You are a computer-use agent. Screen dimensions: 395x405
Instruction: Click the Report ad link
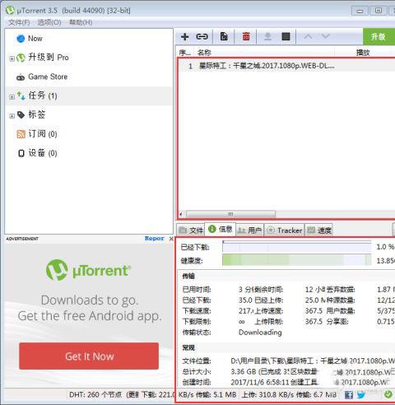coord(155,239)
